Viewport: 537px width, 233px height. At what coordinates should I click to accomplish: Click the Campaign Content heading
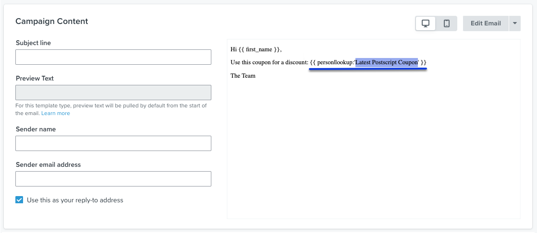52,22
